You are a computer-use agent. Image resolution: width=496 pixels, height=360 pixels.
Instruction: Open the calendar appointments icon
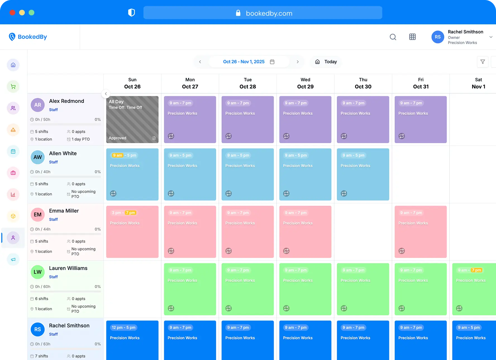(x=13, y=151)
